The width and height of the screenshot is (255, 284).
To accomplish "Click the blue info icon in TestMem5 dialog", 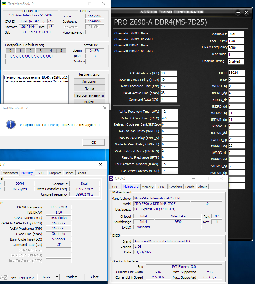I will click(11, 124).
